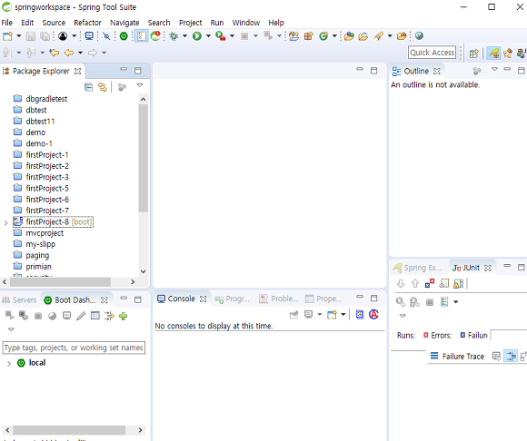Open Back navigation history dropdown arrow
This screenshot has width=527, height=441.
[80, 53]
